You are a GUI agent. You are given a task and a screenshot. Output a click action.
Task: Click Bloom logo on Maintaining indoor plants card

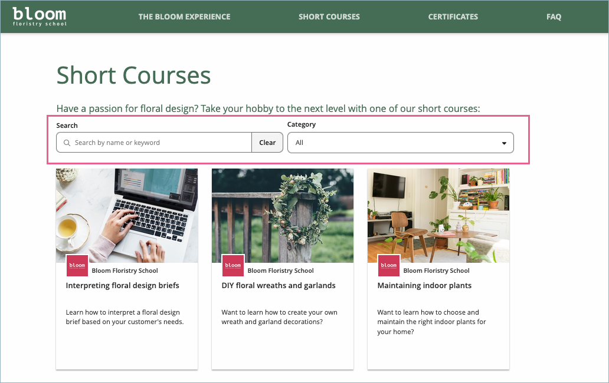point(389,266)
